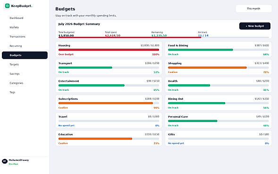Click the Mohamed Fawzy avatar icon
The height and width of the screenshot is (174, 278).
5,161
